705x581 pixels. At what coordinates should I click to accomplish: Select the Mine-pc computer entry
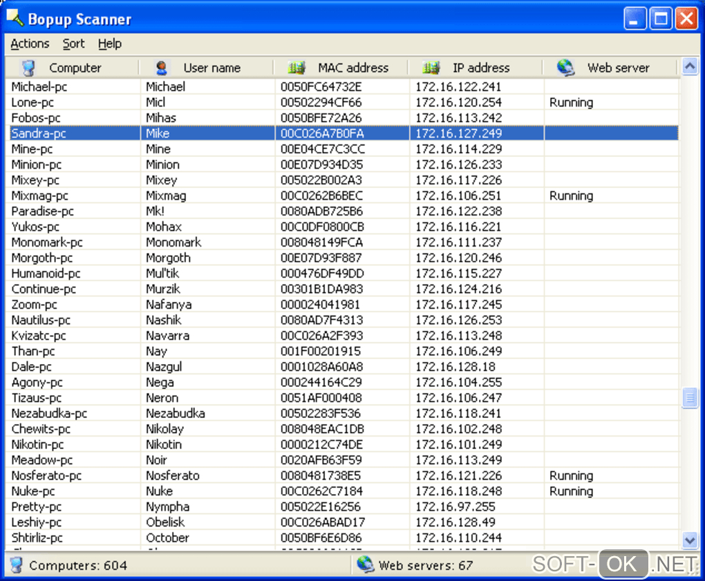click(32, 149)
